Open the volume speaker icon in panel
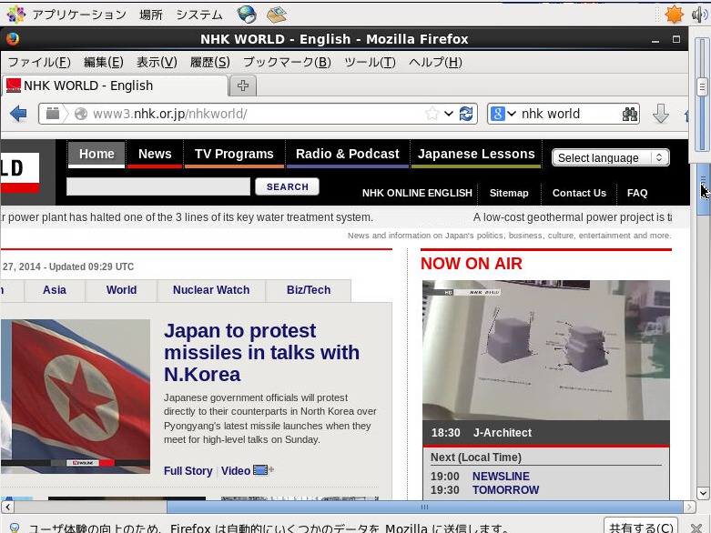 (699, 15)
